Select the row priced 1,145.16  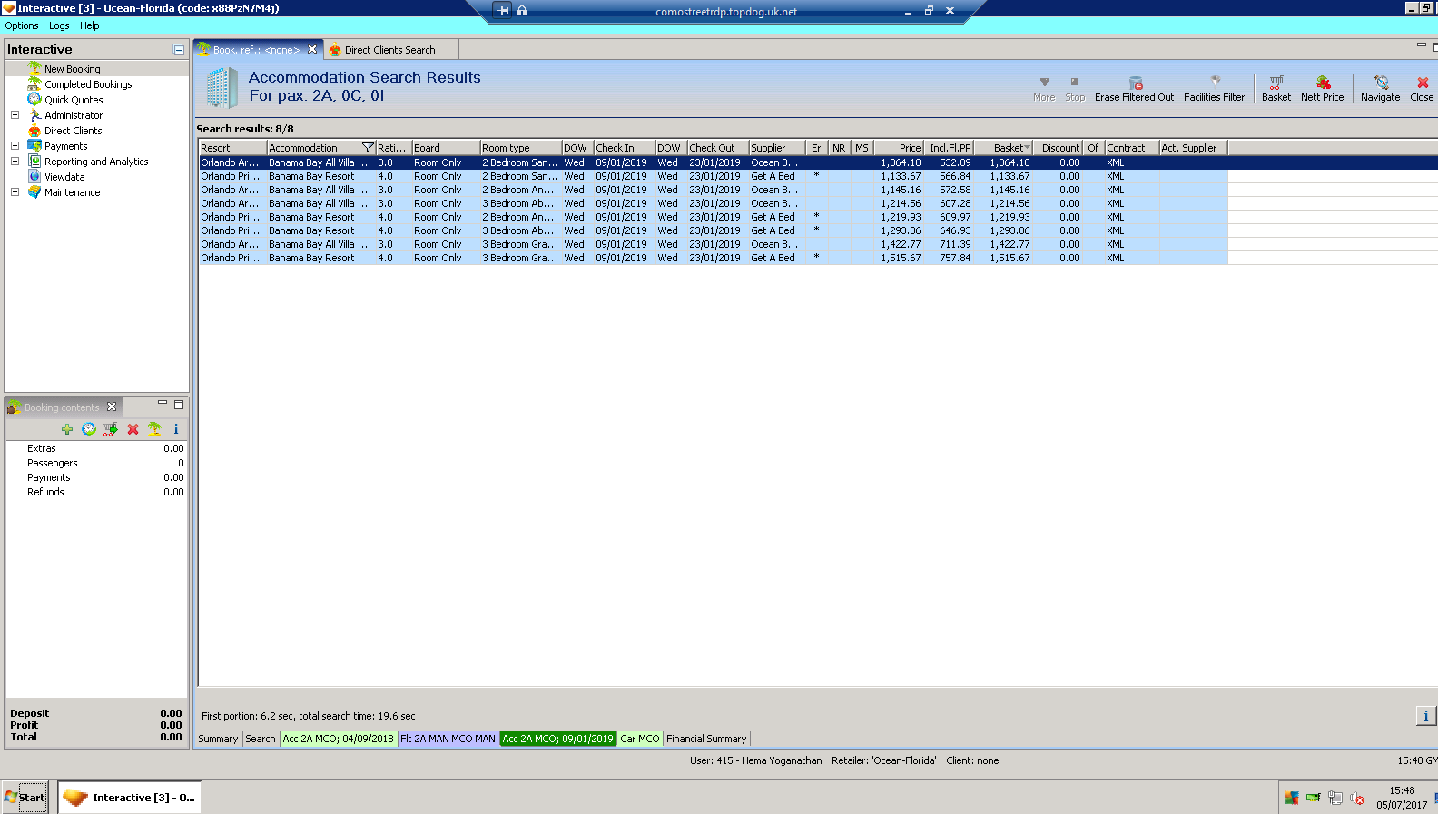tap(713, 190)
